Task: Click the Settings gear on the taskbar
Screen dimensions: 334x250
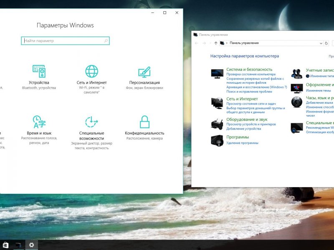Action: point(32,245)
